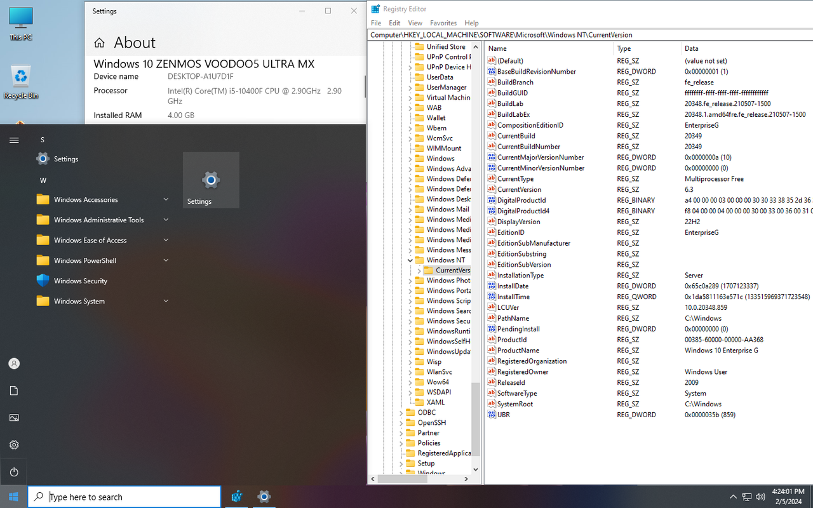Viewport: 813px width, 508px height.
Task: Select the ProductName value row
Action: [x=648, y=351]
